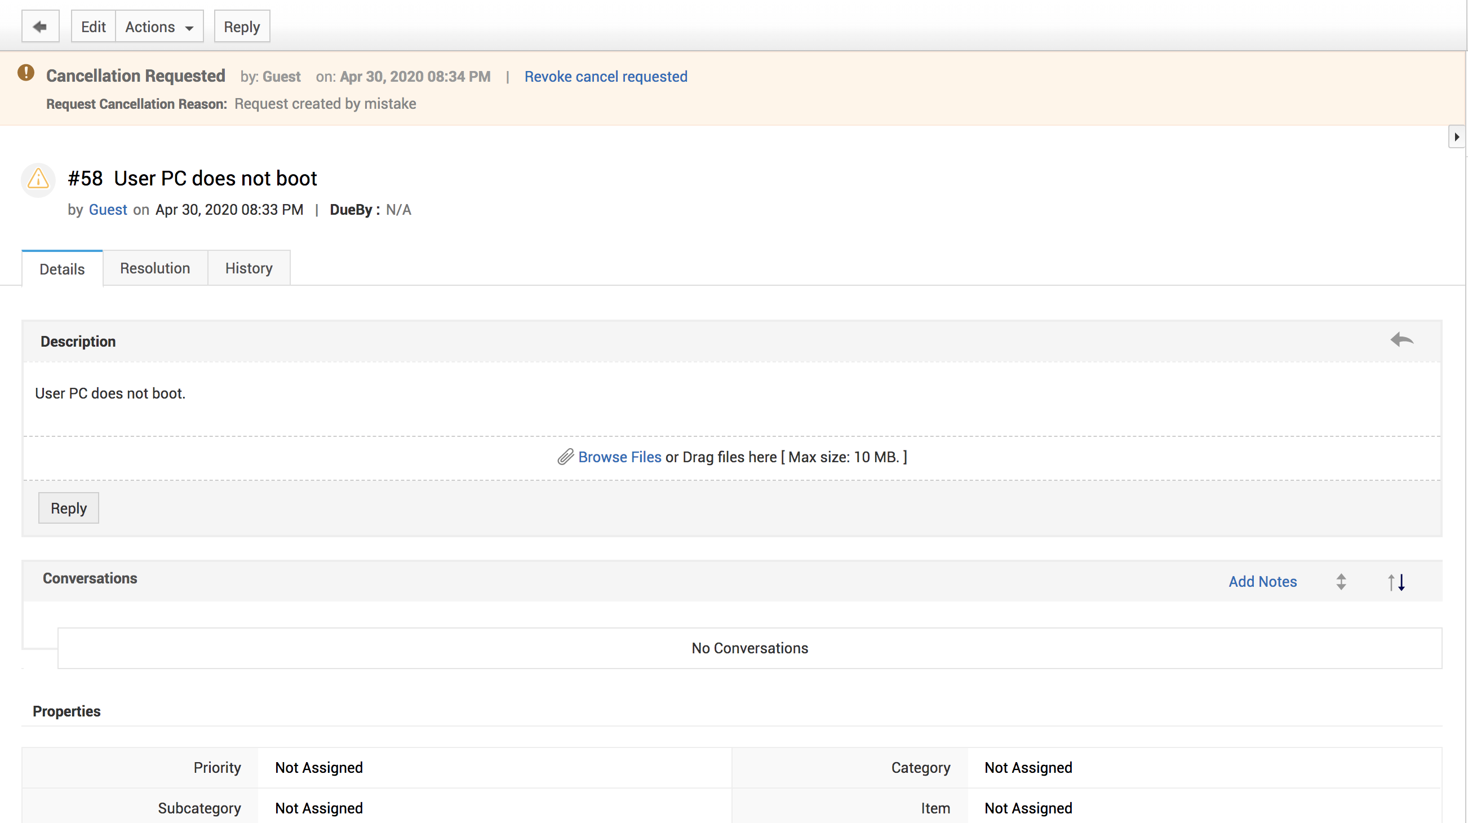Click the request title #58 User PC does not boot

click(x=193, y=178)
